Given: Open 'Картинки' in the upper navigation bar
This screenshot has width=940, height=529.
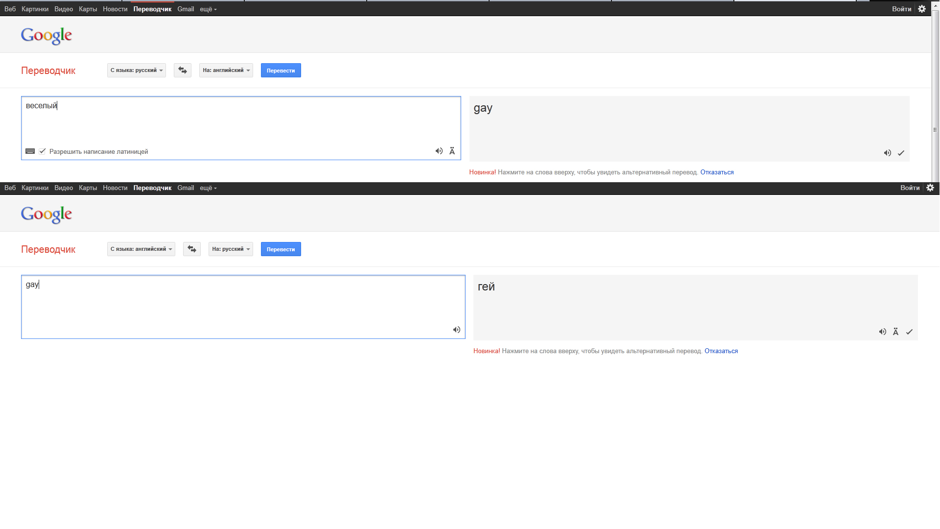Looking at the screenshot, I should coord(35,9).
